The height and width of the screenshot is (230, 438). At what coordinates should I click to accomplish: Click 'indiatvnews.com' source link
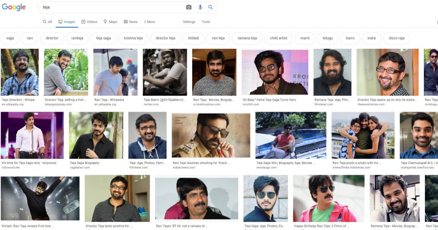(x=184, y=168)
